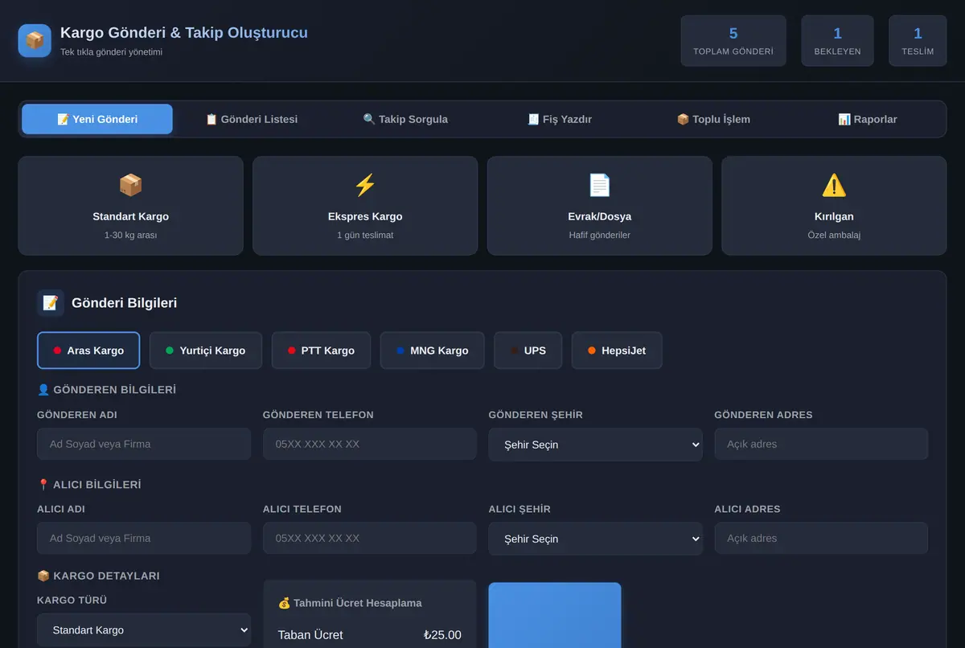
Task: Click the notepad icon beside Gönderi Bilgileri
Action: click(51, 303)
